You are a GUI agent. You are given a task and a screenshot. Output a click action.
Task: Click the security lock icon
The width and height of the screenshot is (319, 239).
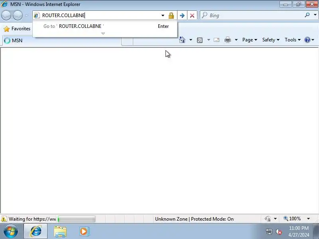coord(171,16)
